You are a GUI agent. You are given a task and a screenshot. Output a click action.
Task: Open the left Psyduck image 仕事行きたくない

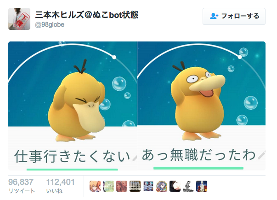click(73, 106)
